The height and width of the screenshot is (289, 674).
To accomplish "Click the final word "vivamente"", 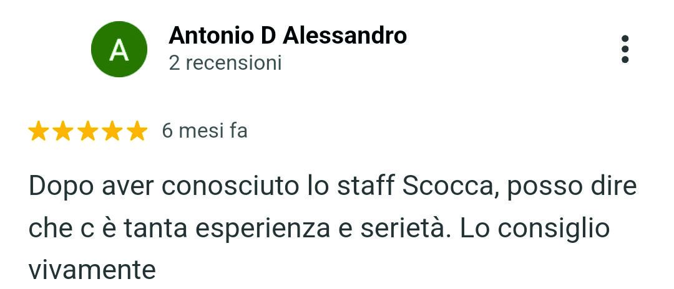I will tap(92, 270).
